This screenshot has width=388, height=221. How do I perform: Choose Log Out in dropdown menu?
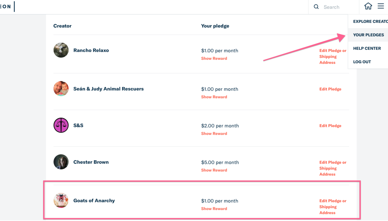(x=362, y=62)
